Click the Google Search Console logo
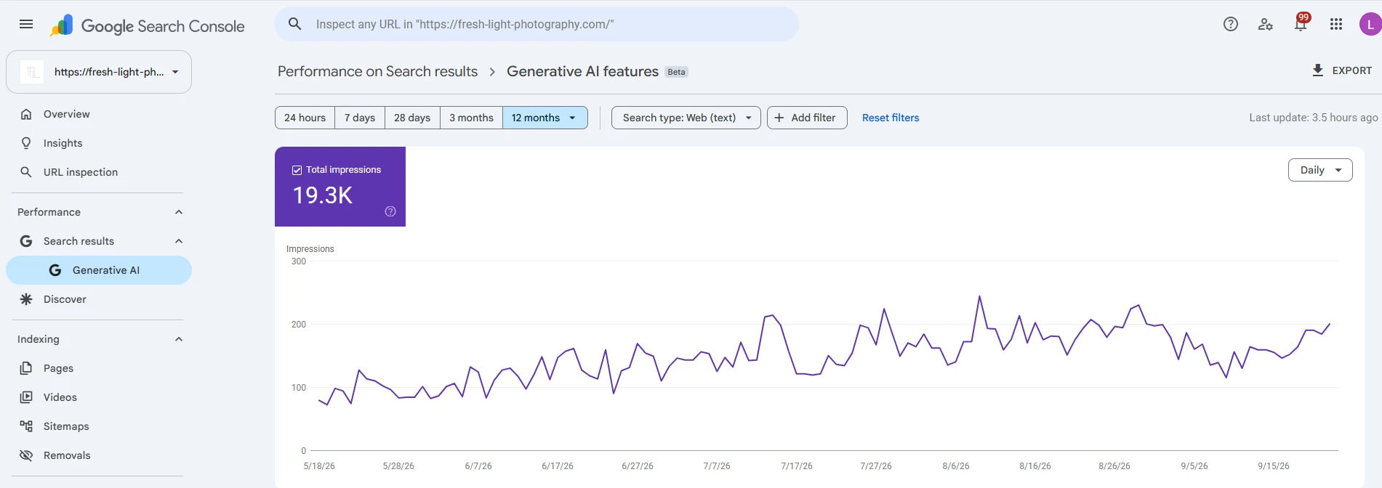Image resolution: width=1382 pixels, height=488 pixels. point(147,25)
